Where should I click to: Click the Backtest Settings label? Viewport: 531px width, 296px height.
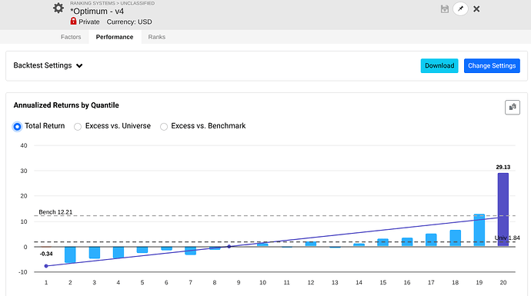(x=42, y=65)
